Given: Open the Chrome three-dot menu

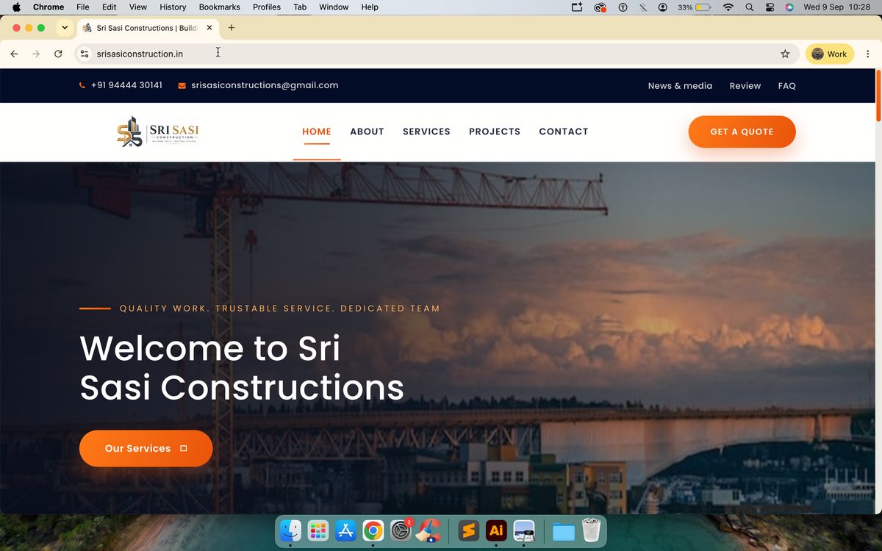Looking at the screenshot, I should 867,54.
